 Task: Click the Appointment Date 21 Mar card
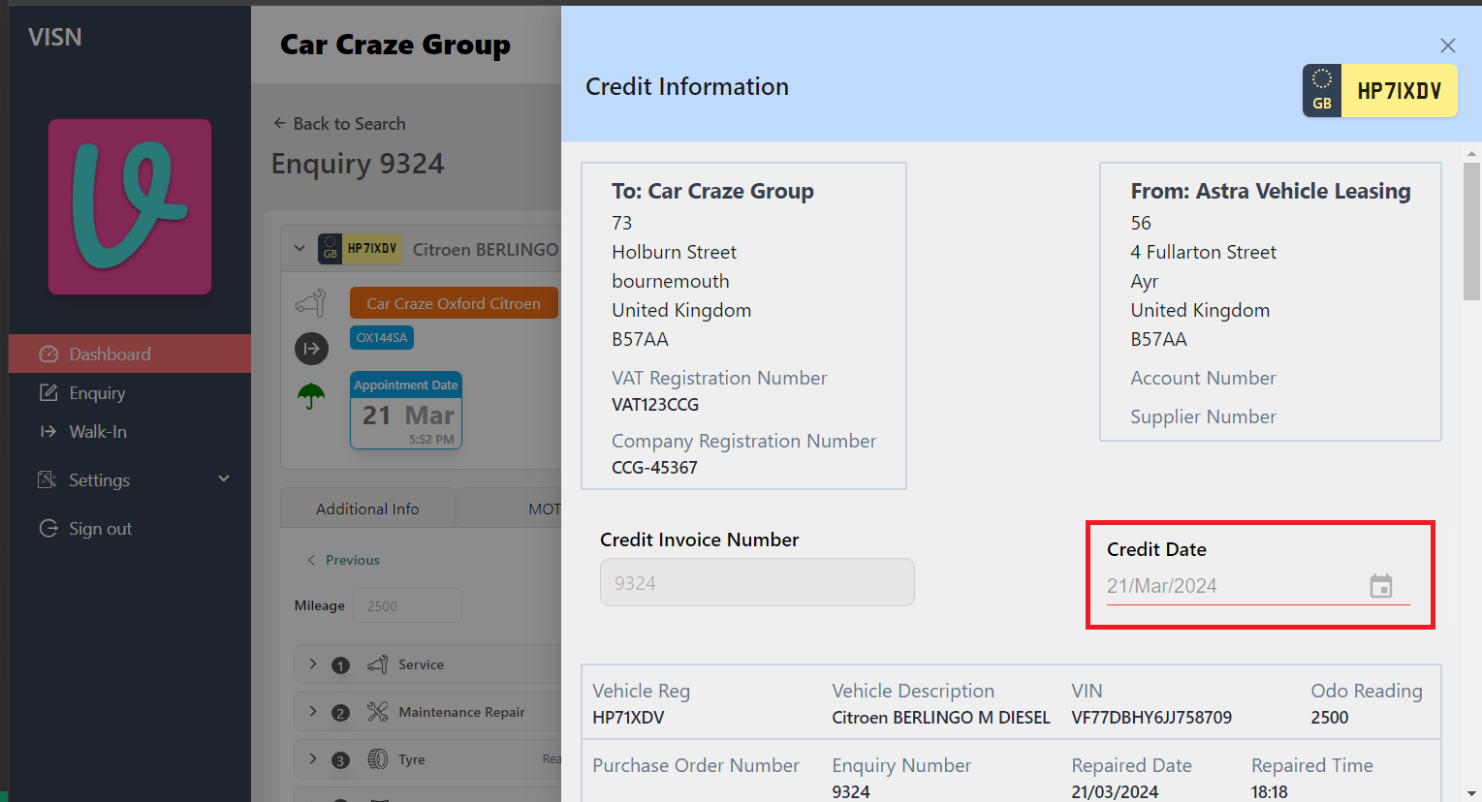coord(406,411)
